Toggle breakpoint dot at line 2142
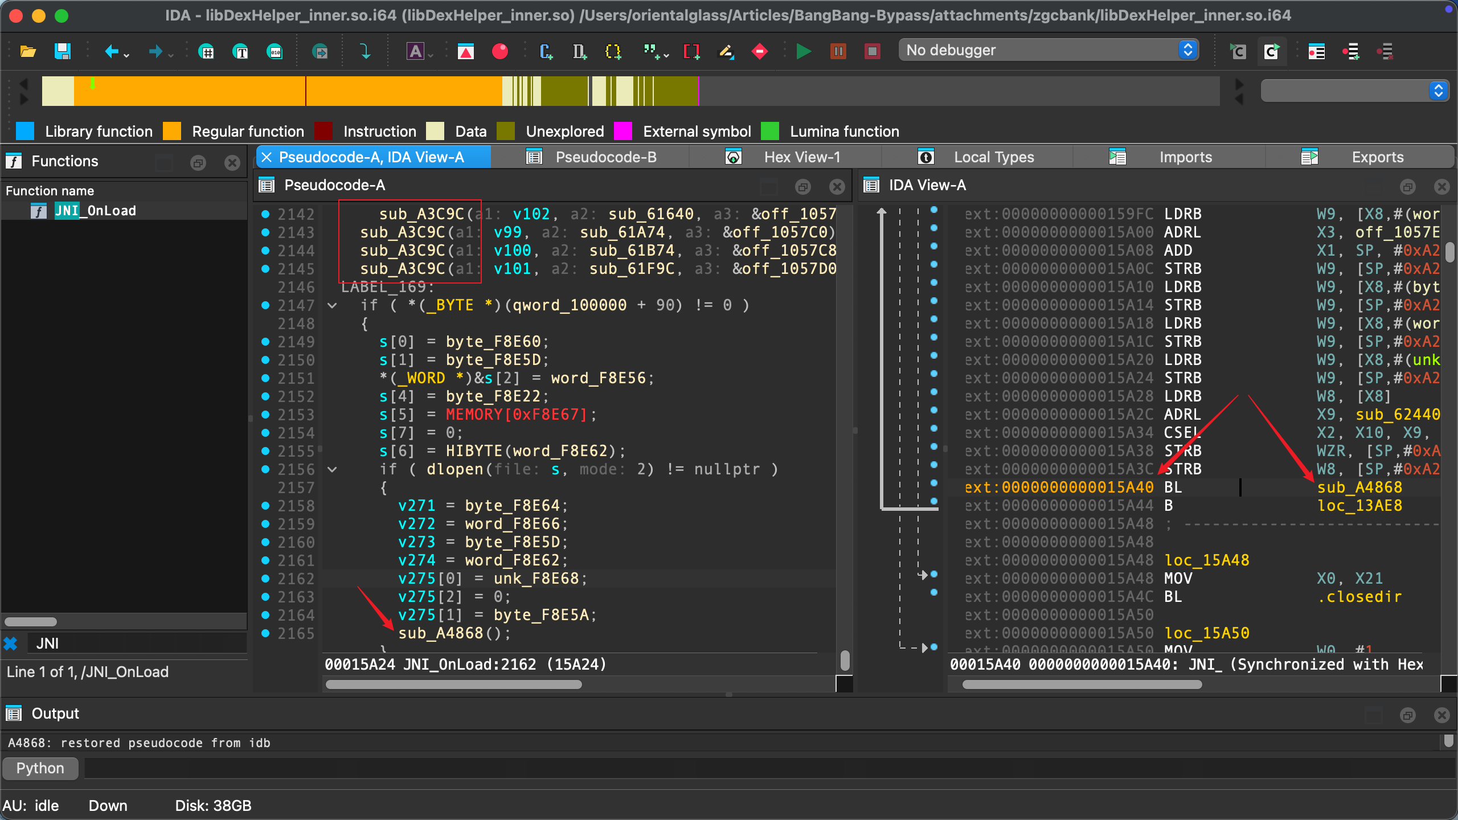This screenshot has height=820, width=1458. [x=265, y=214]
